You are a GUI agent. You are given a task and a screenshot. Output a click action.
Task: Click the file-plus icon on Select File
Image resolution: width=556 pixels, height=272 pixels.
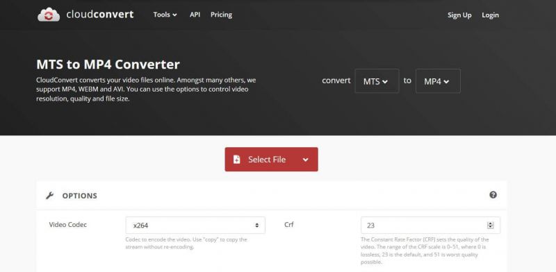click(x=236, y=160)
